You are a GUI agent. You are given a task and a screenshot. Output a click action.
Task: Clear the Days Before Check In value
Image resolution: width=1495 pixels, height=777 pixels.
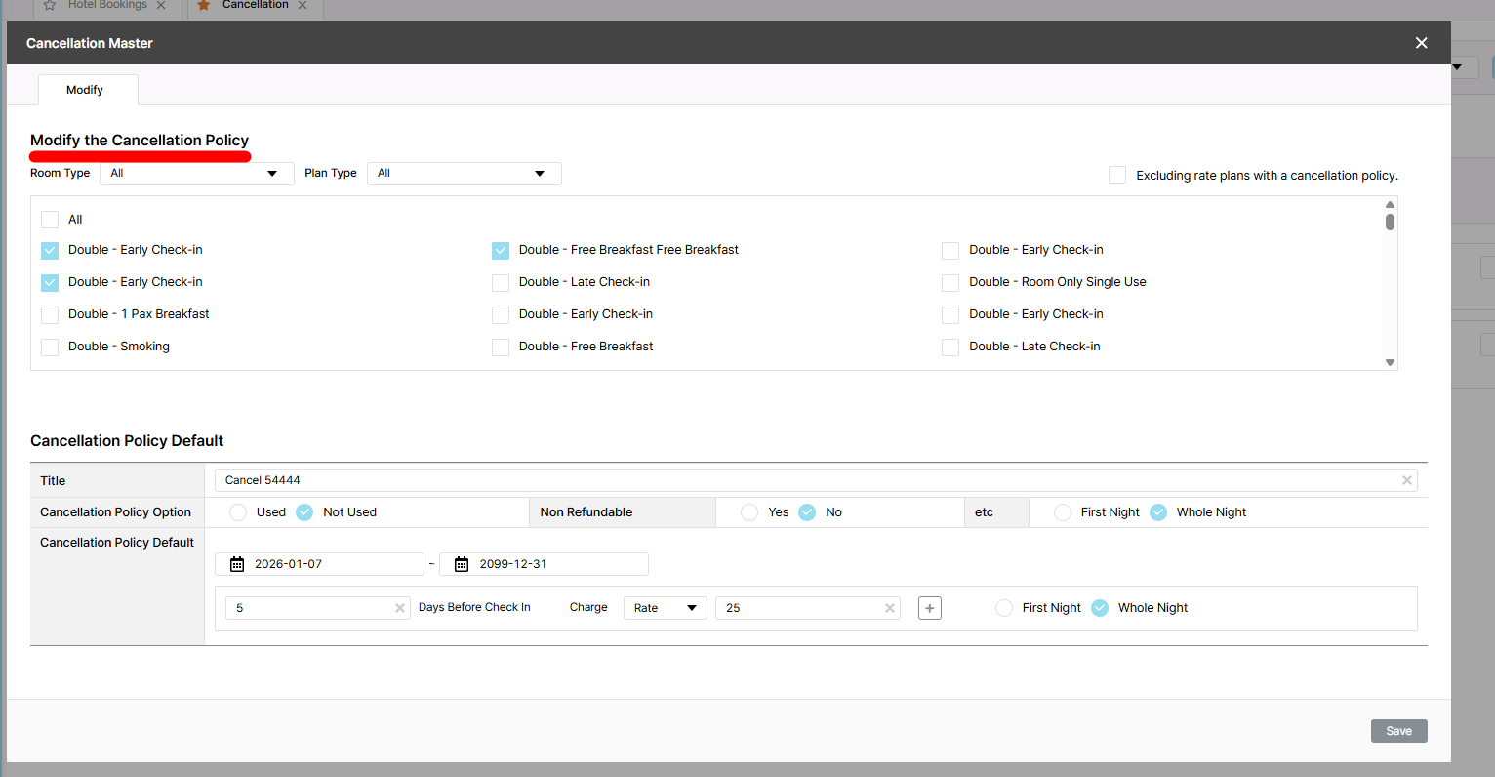[399, 608]
